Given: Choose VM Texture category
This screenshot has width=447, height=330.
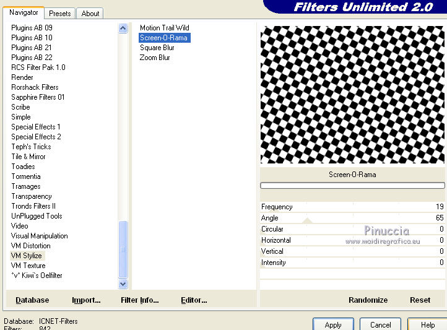Looking at the screenshot, I should 28,266.
